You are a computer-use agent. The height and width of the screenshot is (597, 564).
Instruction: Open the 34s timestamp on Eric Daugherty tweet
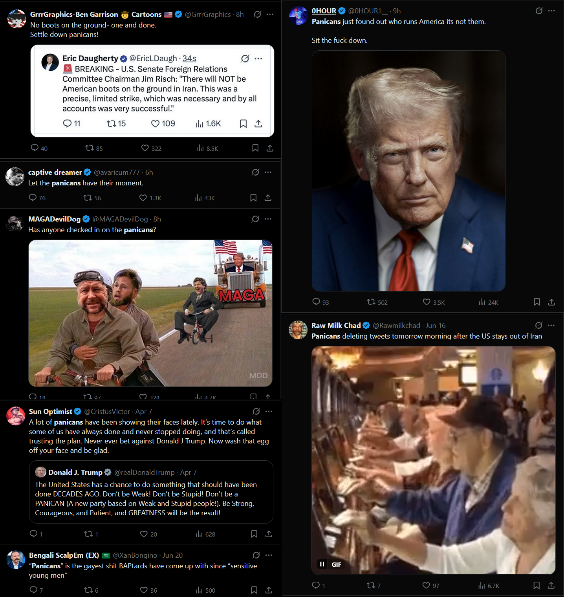189,59
